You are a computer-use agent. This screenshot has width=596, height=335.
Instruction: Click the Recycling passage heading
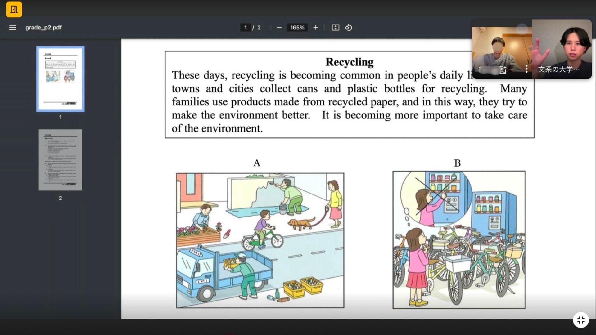tap(349, 62)
